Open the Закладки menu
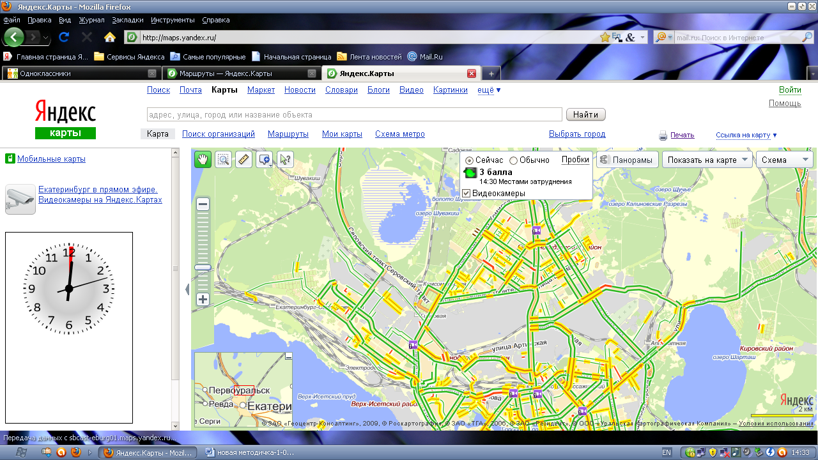The image size is (818, 460). tap(128, 20)
